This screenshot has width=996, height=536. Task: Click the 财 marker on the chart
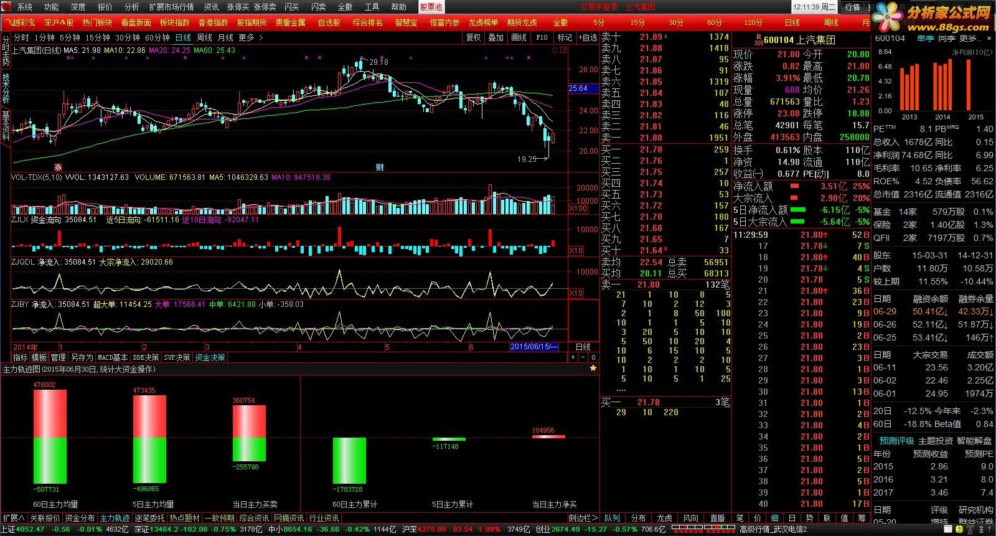(x=380, y=167)
